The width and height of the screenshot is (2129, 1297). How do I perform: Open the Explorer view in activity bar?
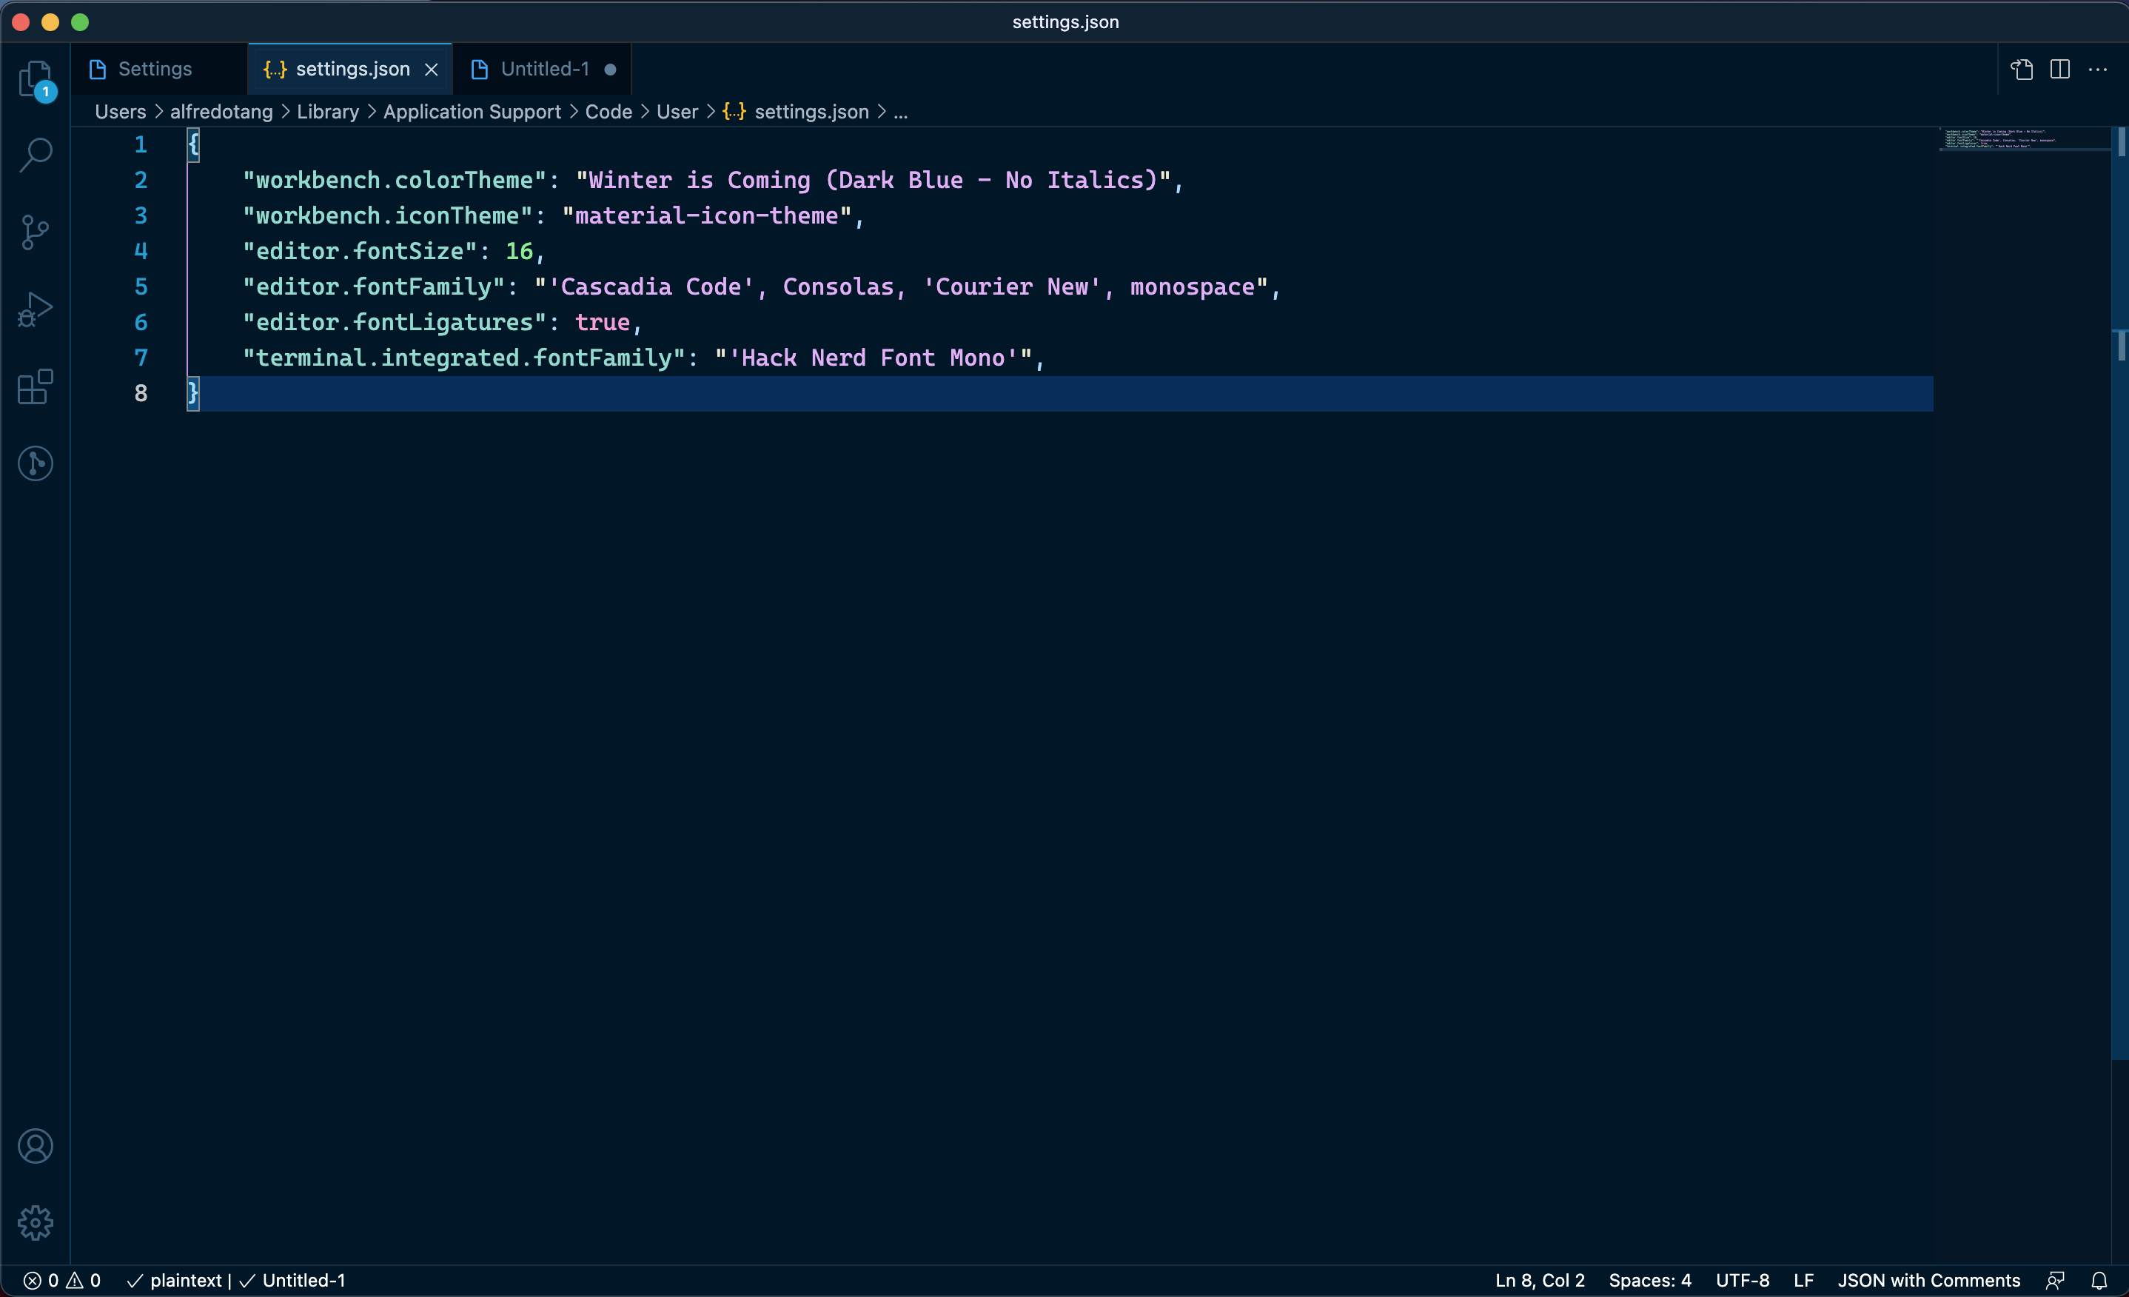(x=36, y=78)
